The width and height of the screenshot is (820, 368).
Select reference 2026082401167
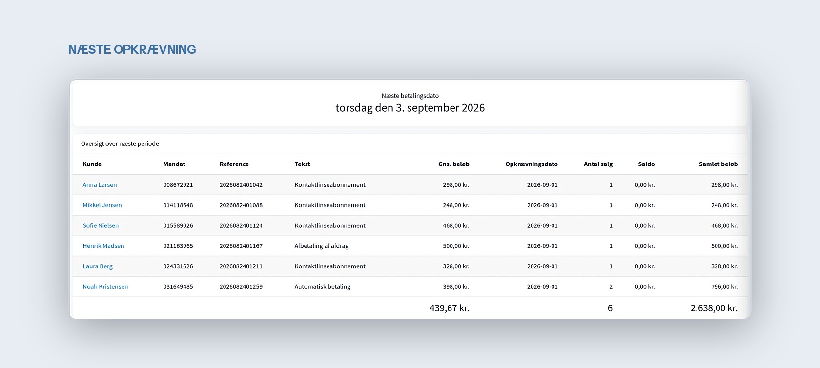pyautogui.click(x=241, y=246)
